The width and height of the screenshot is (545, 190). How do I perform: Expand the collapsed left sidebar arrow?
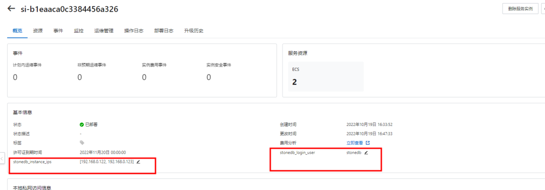(x=3, y=157)
